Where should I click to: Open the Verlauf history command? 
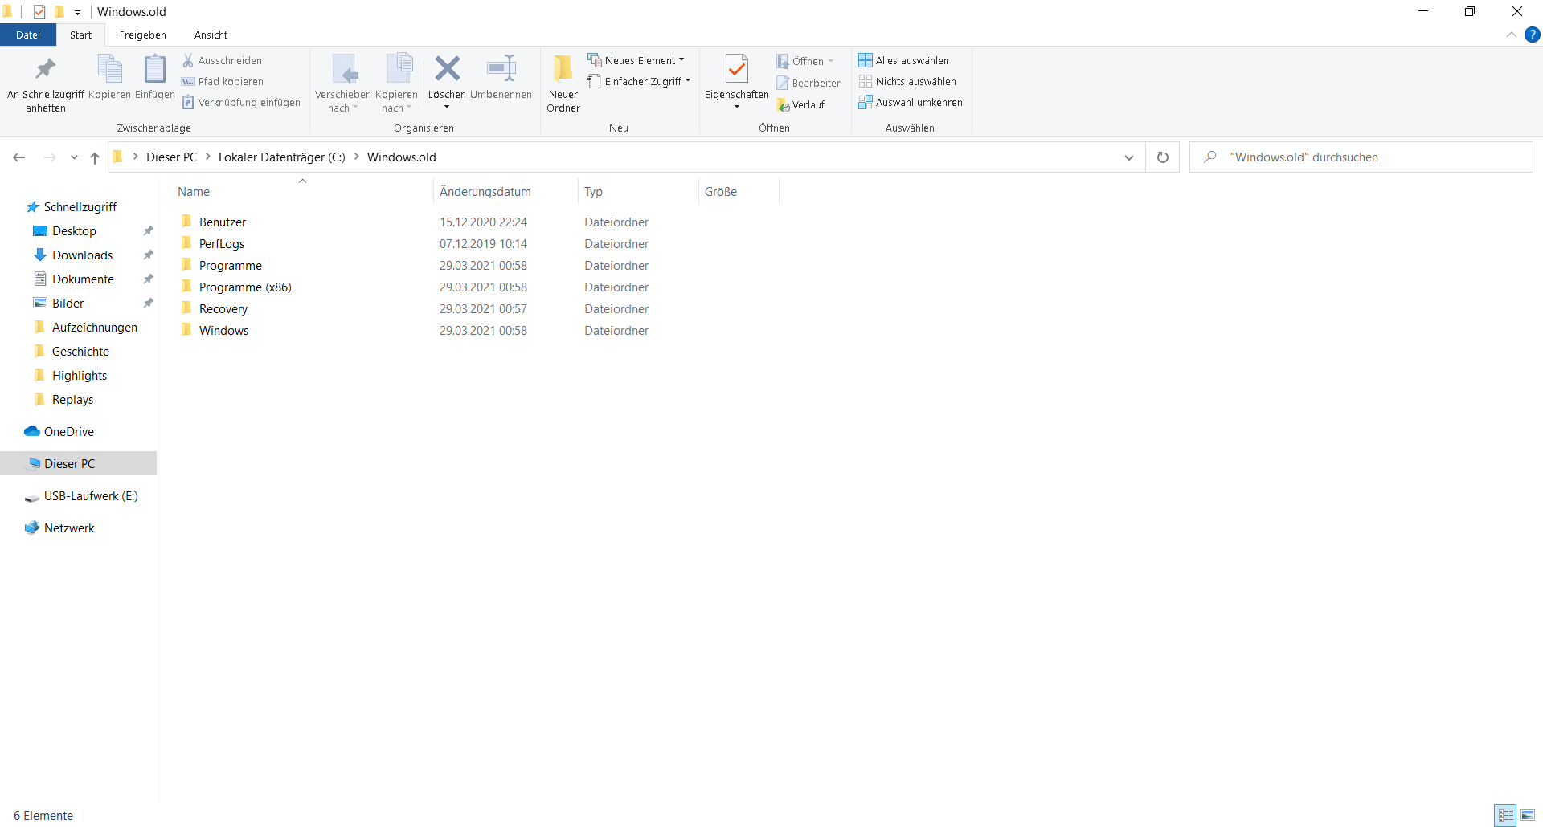800,105
